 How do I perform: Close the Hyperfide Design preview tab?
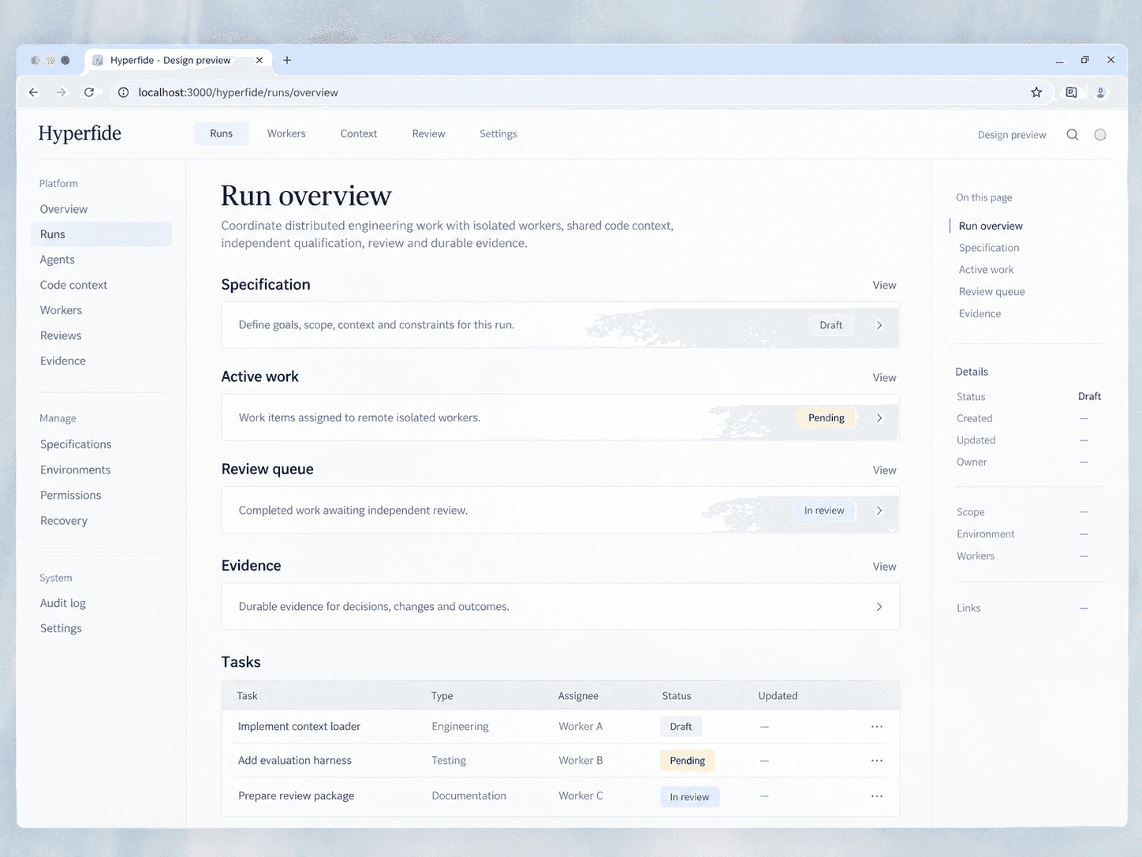[259, 60]
